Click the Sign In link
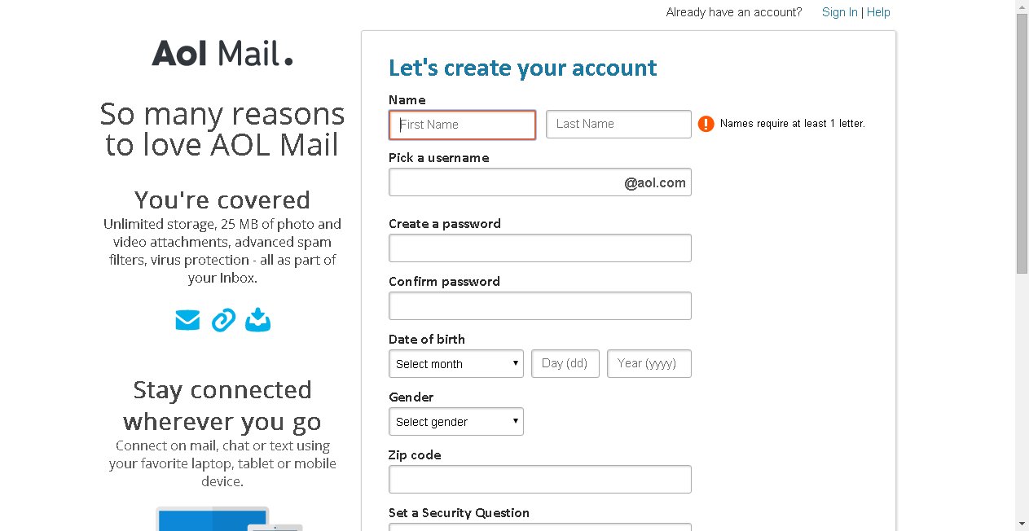 tap(839, 12)
